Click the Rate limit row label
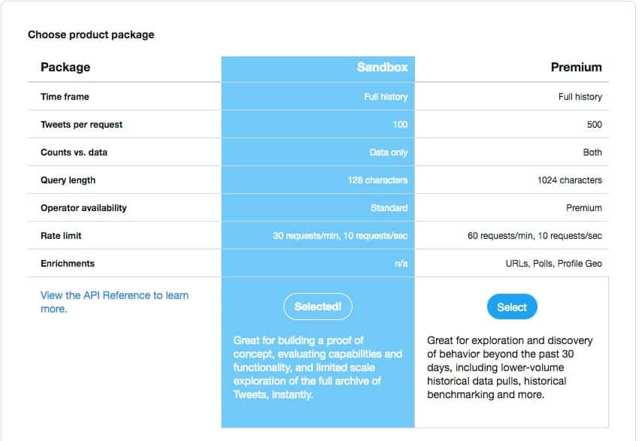642x441 pixels. click(63, 235)
